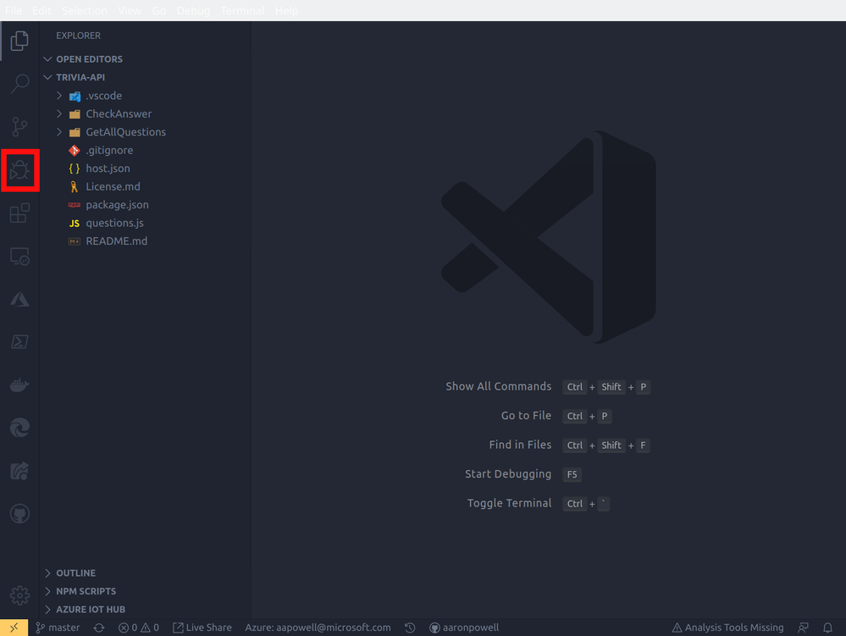846x636 pixels.
Task: Open the Terminal menu
Action: click(243, 10)
